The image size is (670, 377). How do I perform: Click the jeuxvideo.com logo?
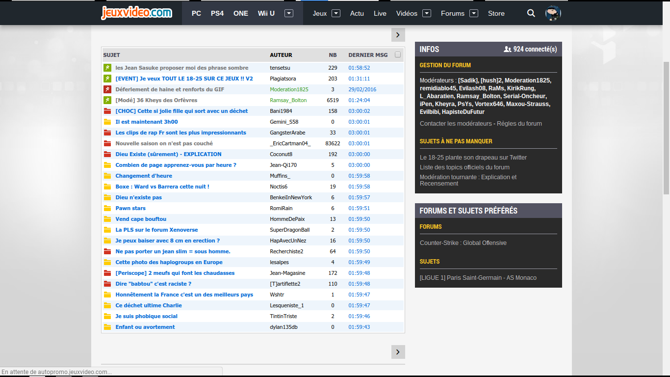[x=137, y=13]
